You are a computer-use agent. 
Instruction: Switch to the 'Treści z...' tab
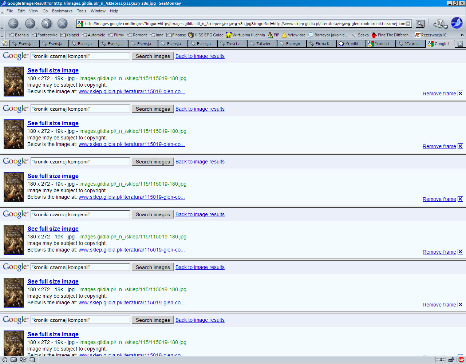232,44
